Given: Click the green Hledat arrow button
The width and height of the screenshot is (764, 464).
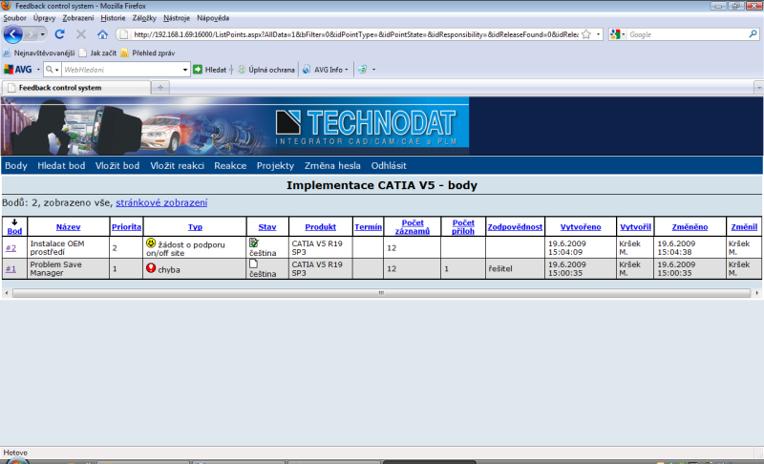Looking at the screenshot, I should coord(198,70).
